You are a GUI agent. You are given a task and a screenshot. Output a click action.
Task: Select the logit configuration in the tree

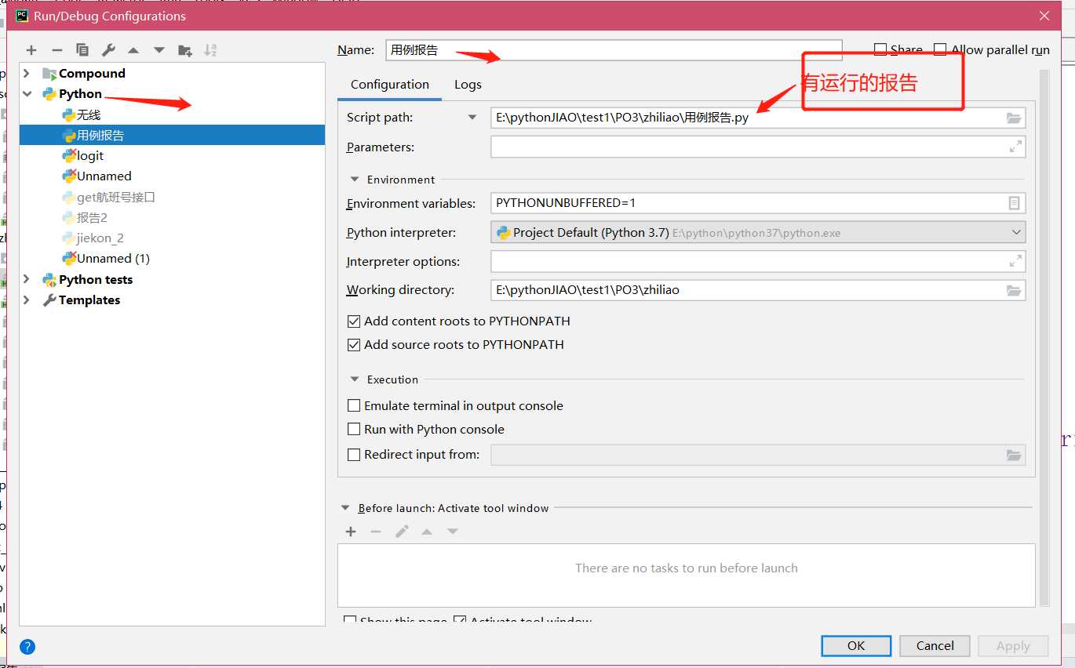[89, 156]
